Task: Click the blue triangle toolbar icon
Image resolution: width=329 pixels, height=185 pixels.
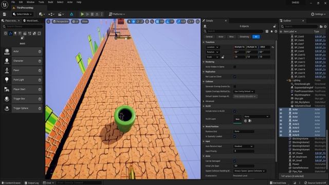Action: click(x=71, y=14)
